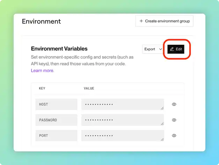Viewport: 219px width, 165px height.
Task: Click the plus icon beside Create environment group
Action: coord(141,21)
